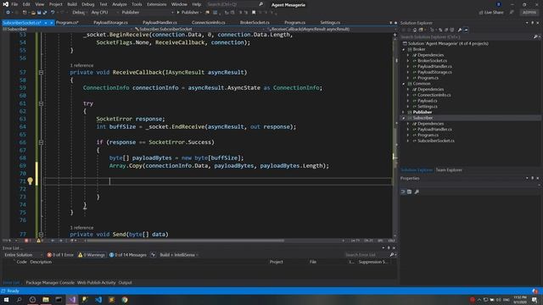Click the Live Share icon
543x305 pixels.
tap(481, 13)
